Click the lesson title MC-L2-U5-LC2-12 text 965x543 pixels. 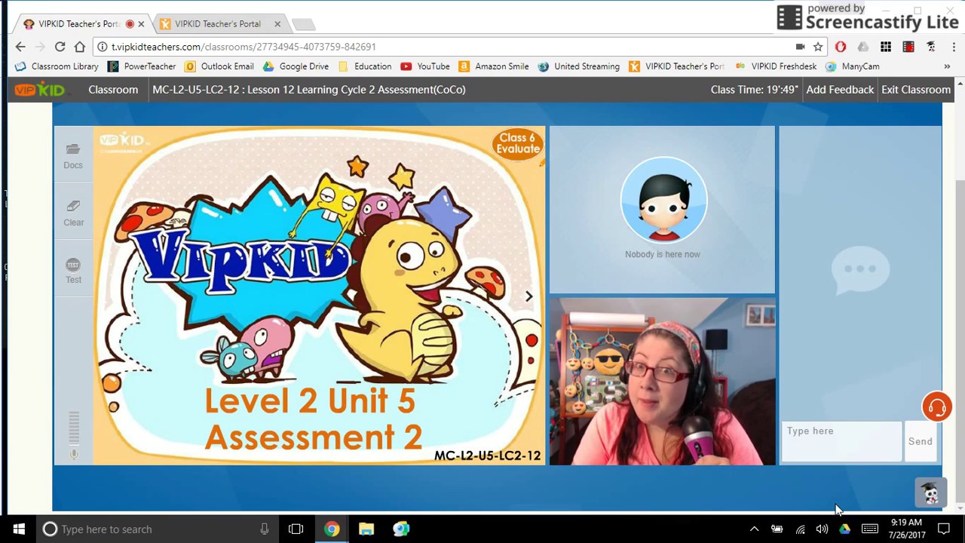(309, 89)
